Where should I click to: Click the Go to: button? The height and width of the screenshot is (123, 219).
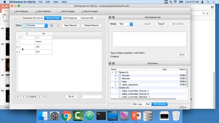click(x=71, y=96)
